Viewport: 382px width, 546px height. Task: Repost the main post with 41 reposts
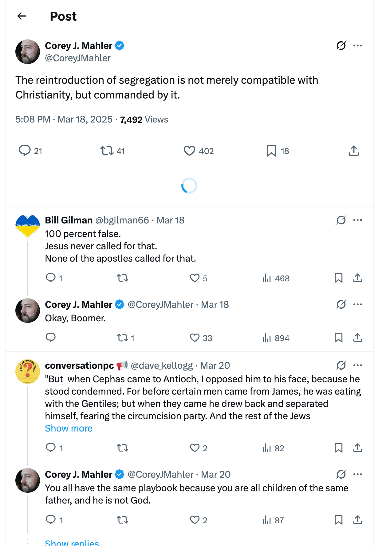107,151
